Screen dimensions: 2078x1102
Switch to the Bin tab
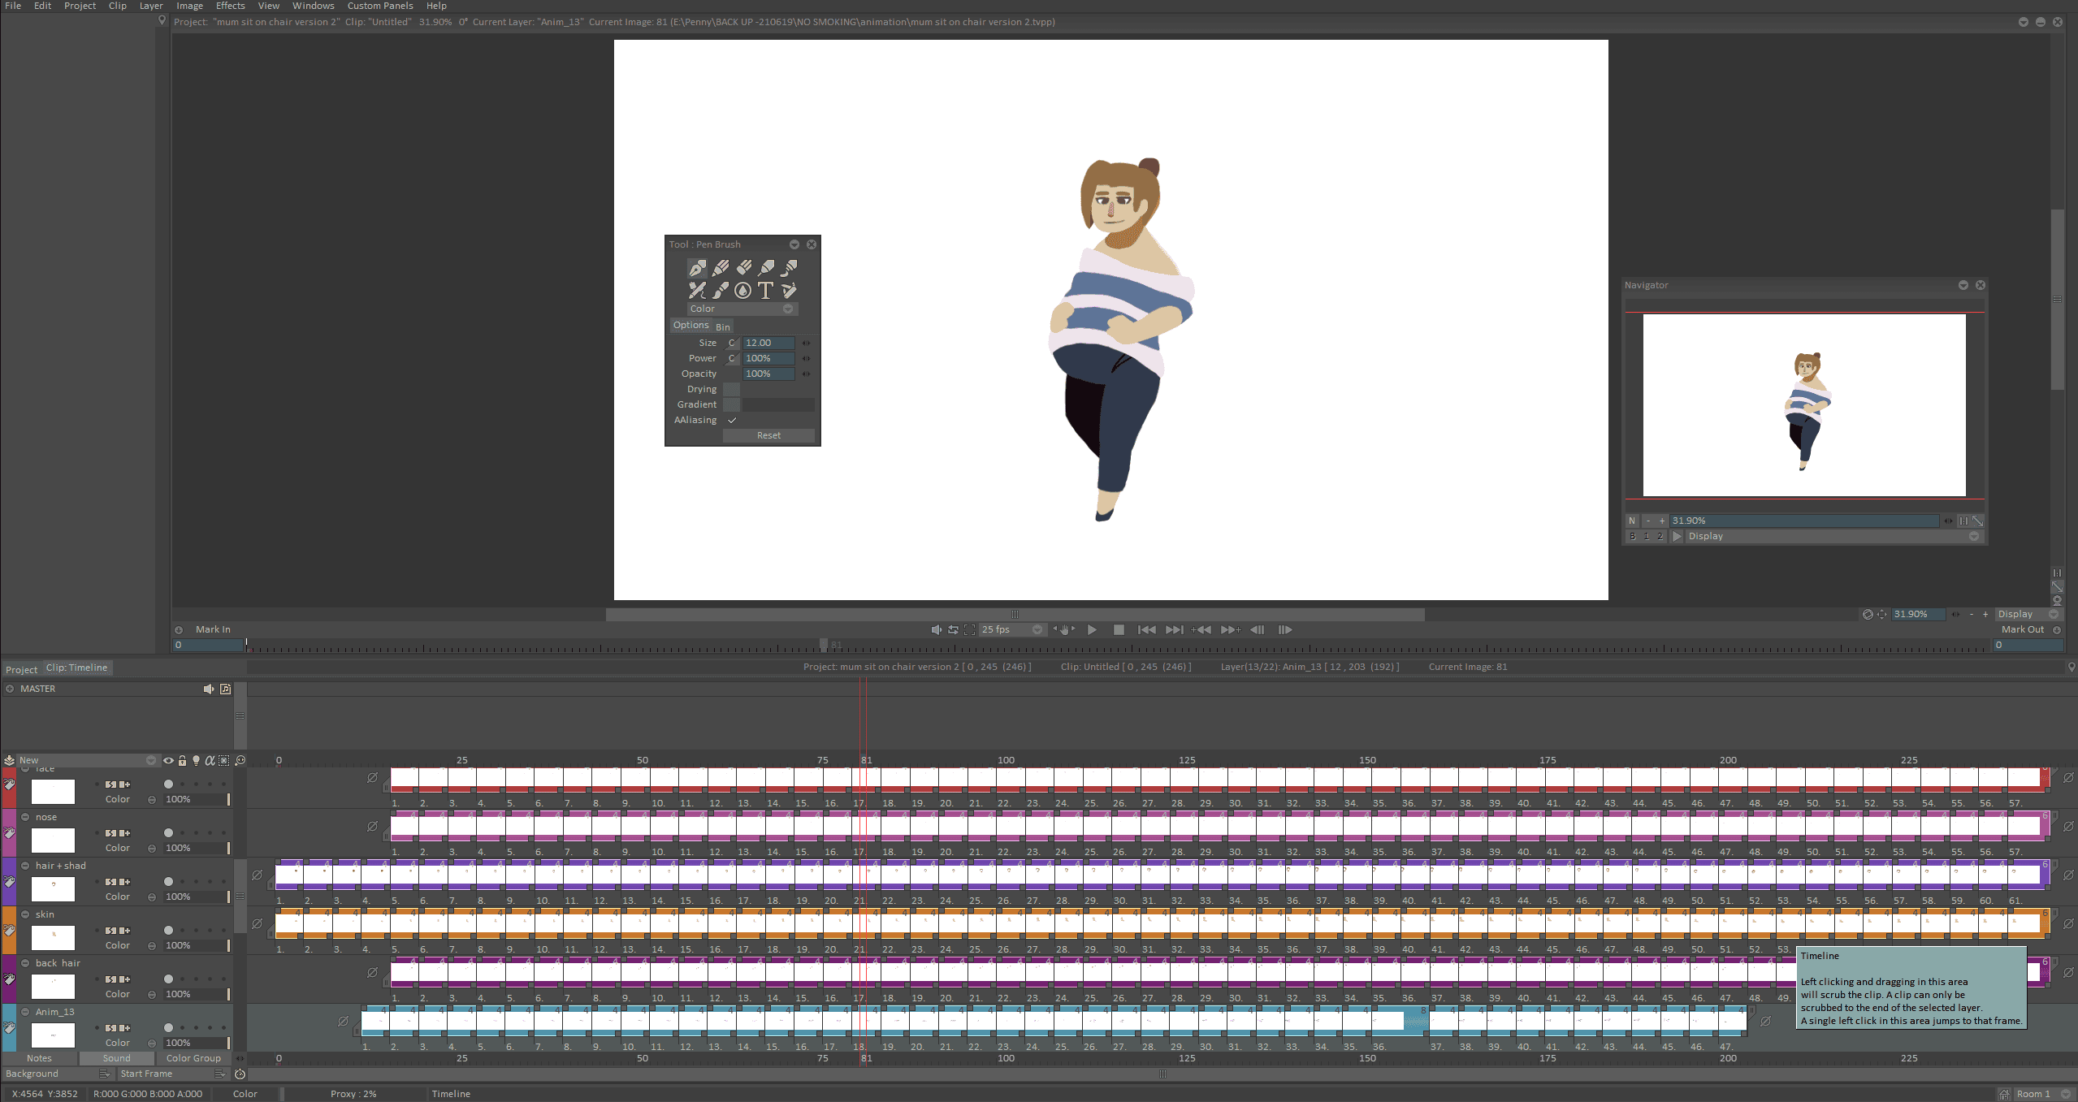tap(722, 326)
